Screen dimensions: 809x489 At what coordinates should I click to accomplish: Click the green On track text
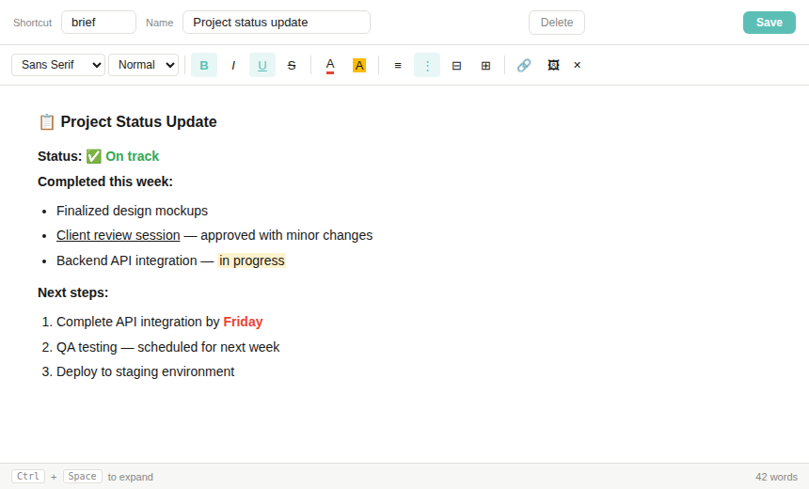coord(132,156)
